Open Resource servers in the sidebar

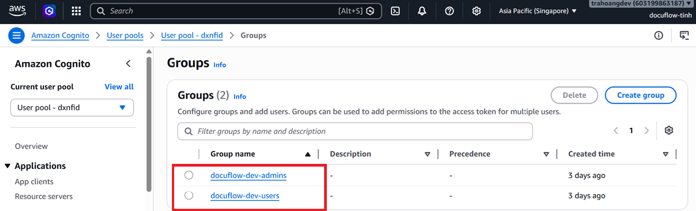coord(44,196)
